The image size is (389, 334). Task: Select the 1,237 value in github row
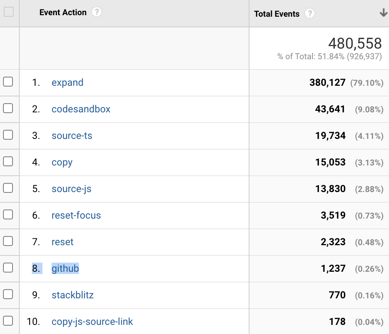333,268
